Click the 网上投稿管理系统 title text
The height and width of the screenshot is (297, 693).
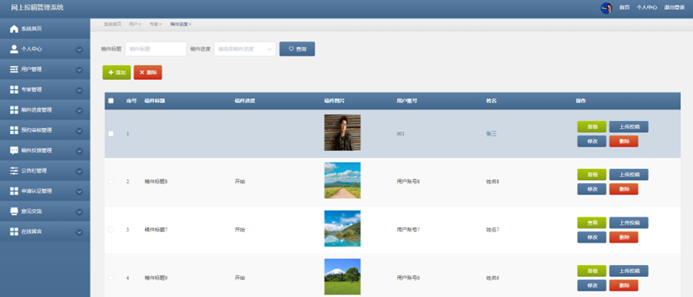point(37,7)
